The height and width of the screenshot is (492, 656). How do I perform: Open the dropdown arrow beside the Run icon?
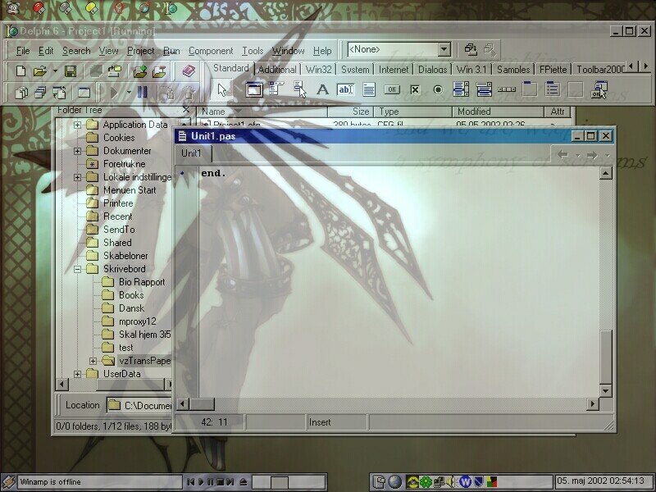pos(129,92)
